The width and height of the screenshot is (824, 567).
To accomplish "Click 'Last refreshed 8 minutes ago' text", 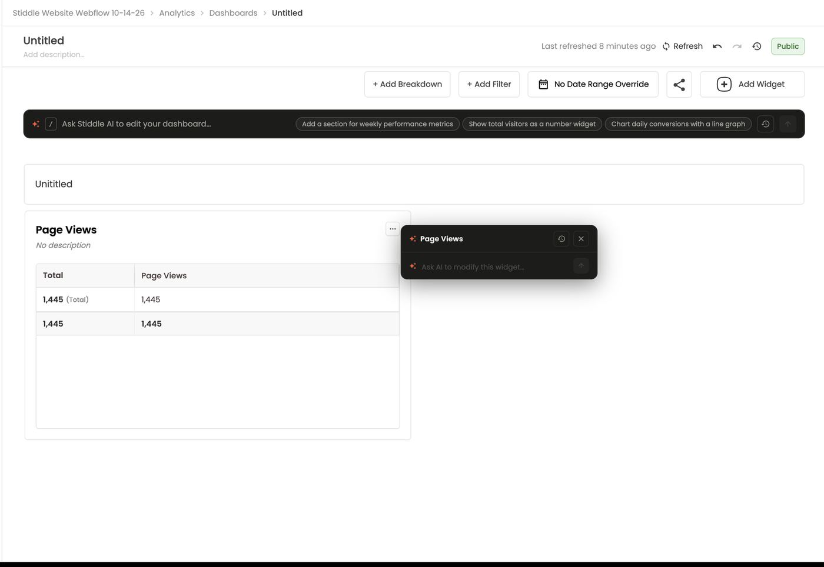I will pos(598,46).
